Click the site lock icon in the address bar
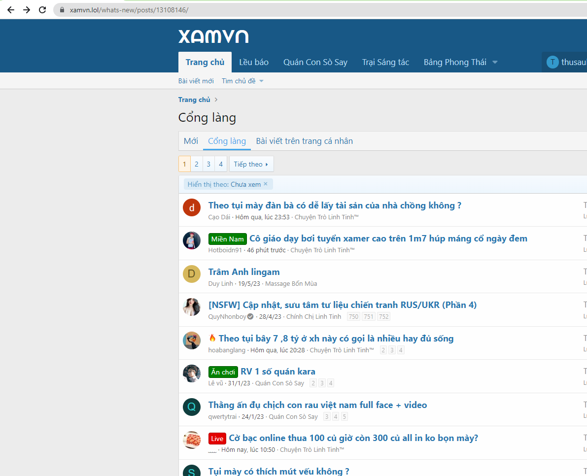Viewport: 587px width, 476px height. coord(62,10)
